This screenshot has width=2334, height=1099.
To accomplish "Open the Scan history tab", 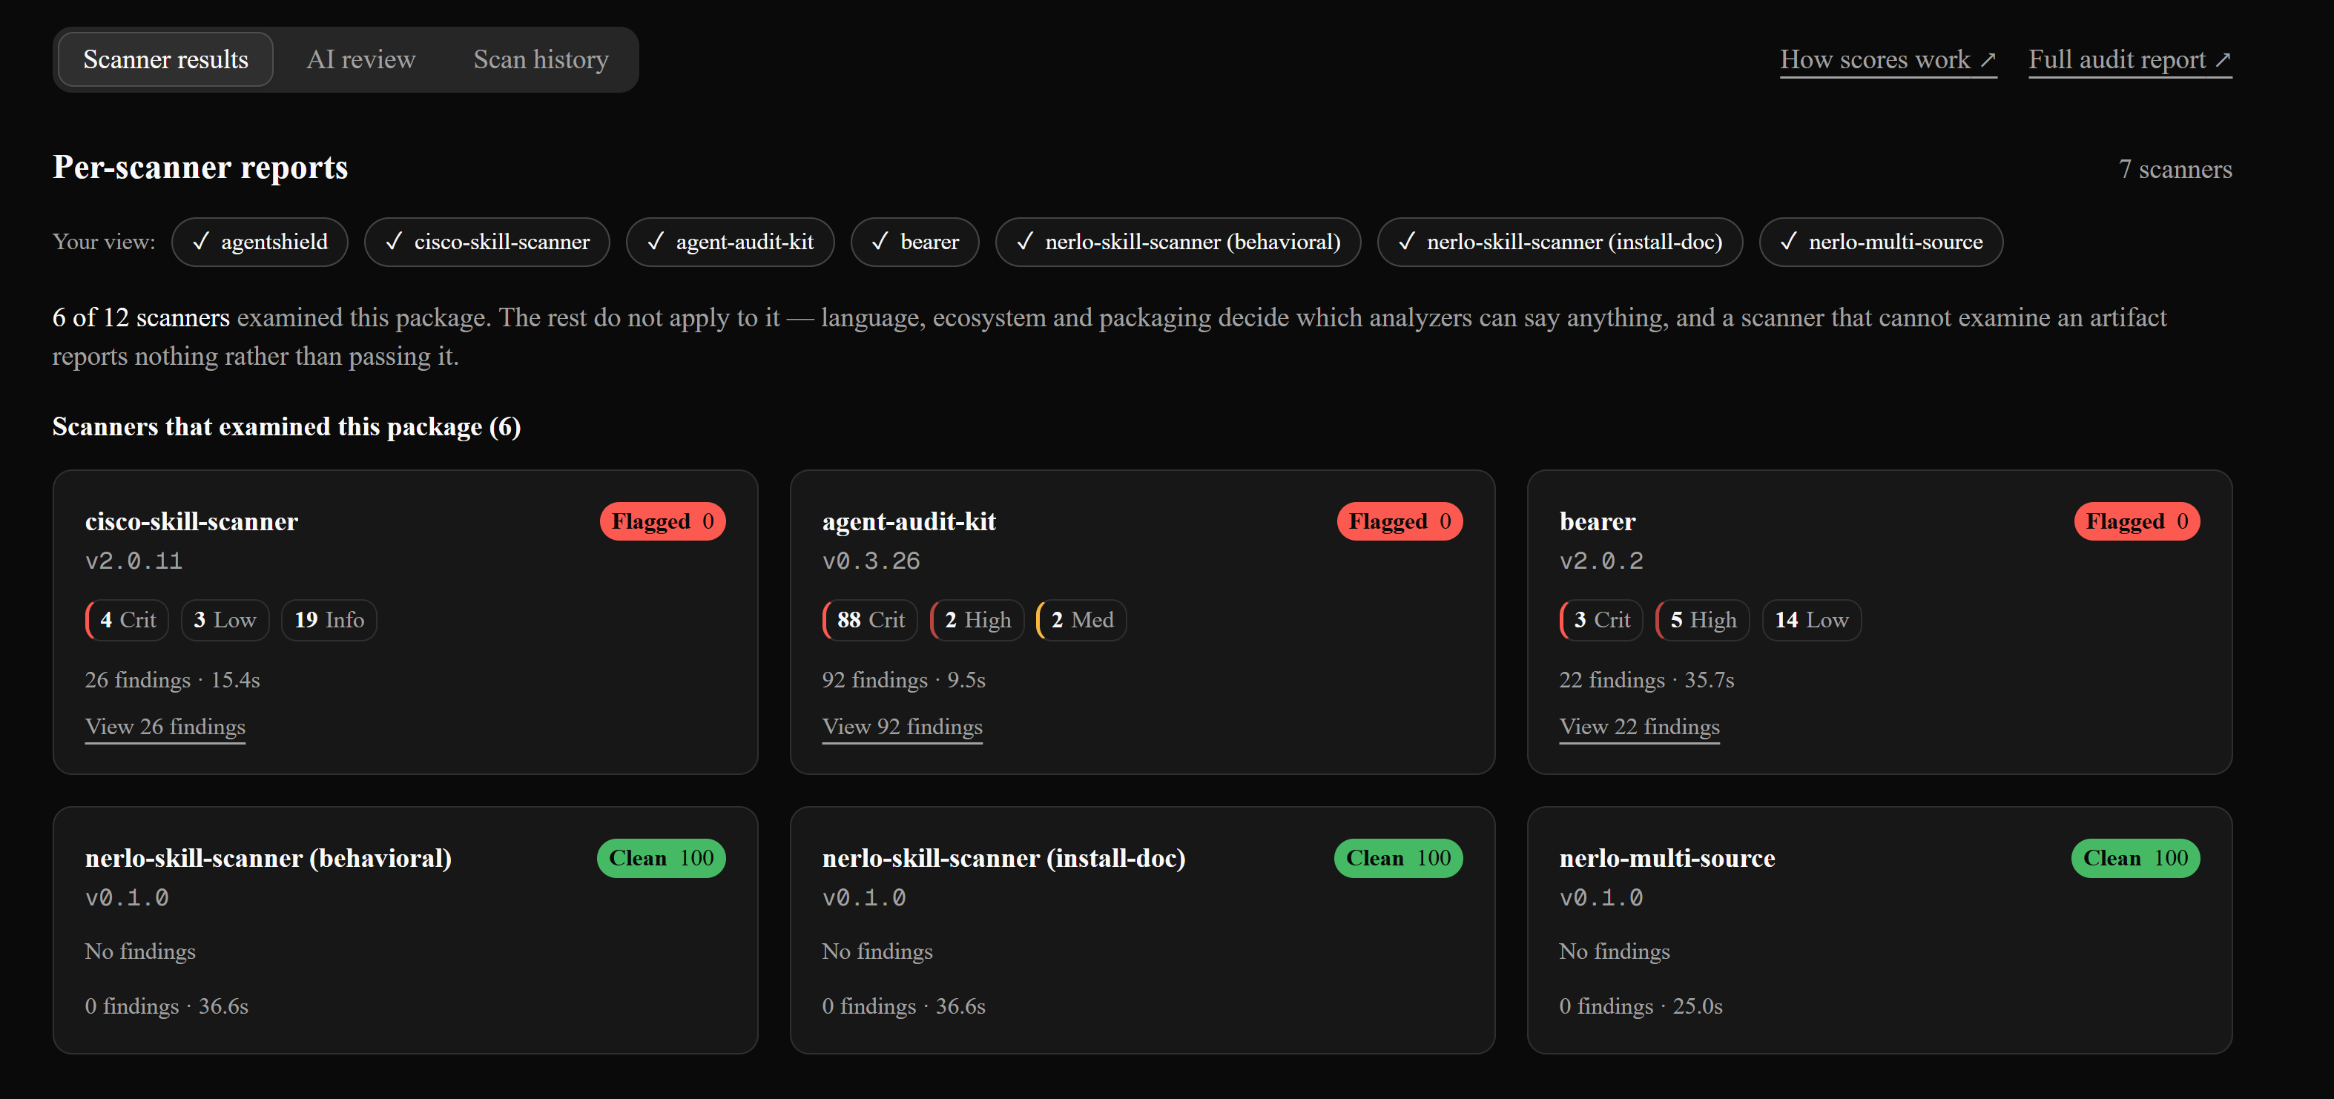I will click(541, 60).
